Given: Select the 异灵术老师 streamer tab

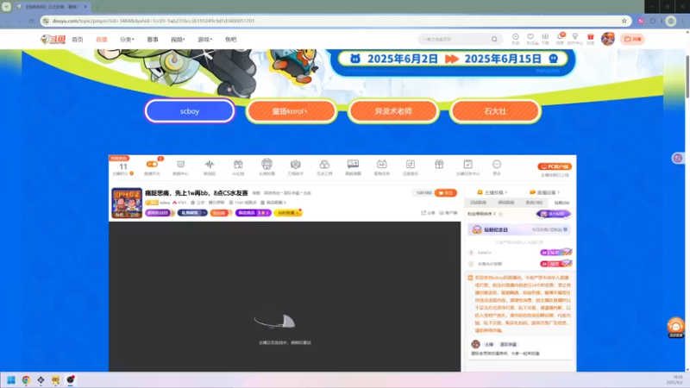Looking at the screenshot, I should point(393,111).
